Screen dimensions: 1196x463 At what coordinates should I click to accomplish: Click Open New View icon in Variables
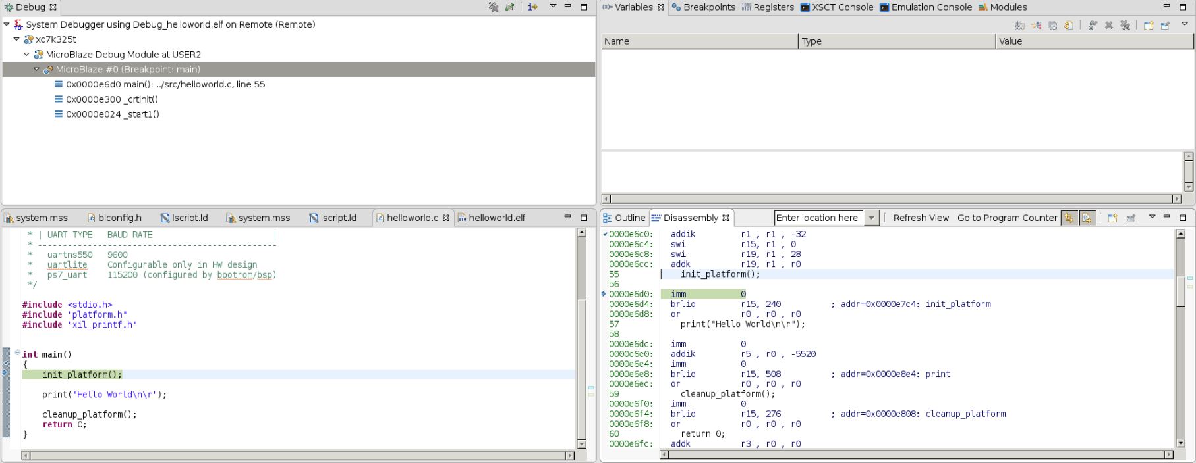point(1149,26)
